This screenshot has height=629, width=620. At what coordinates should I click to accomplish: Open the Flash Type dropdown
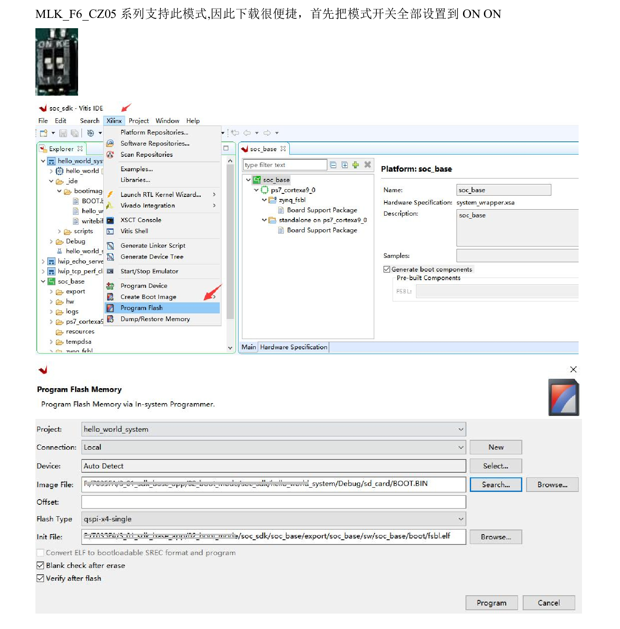coord(274,519)
